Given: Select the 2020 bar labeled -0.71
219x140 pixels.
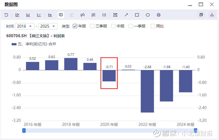Looking at the screenshot, I should click(x=109, y=76).
